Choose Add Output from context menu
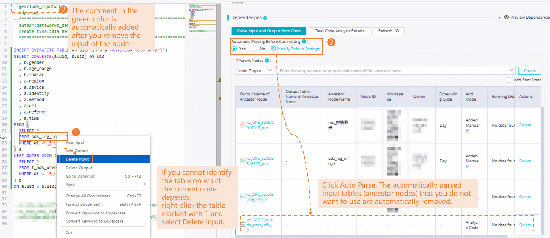This screenshot has height=238, width=550. 77,151
